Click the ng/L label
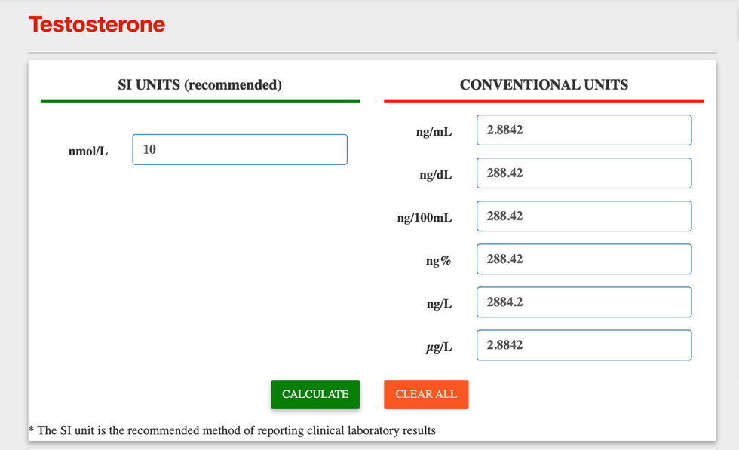 [x=439, y=304]
